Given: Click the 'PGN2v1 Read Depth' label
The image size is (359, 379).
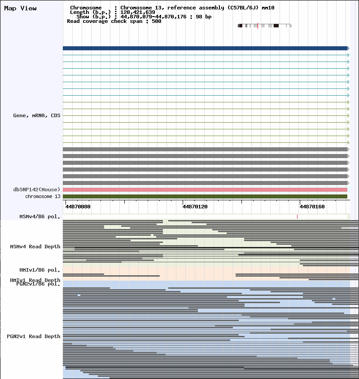Looking at the screenshot, I should [x=34, y=336].
